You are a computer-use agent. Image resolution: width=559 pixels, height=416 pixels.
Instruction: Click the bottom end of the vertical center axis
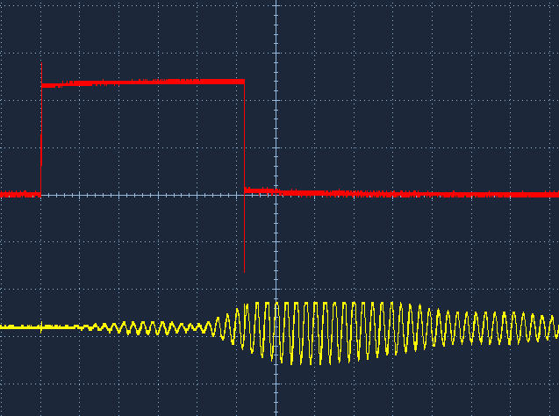tap(276, 412)
